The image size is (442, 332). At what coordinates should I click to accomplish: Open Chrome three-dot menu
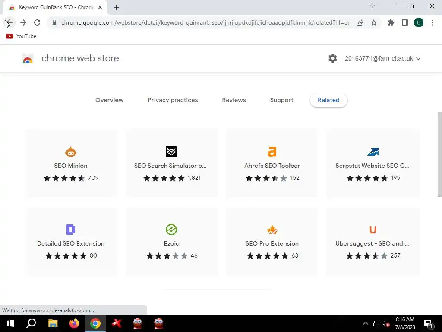point(433,22)
